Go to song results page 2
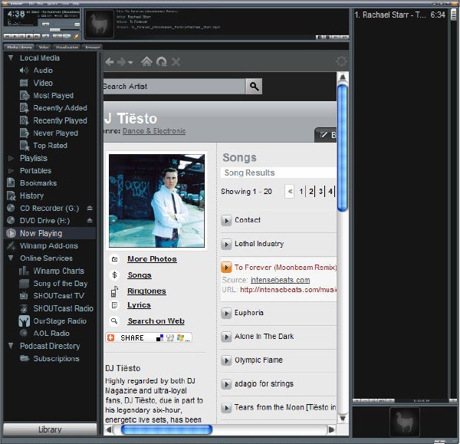The width and height of the screenshot is (460, 444). coord(310,192)
